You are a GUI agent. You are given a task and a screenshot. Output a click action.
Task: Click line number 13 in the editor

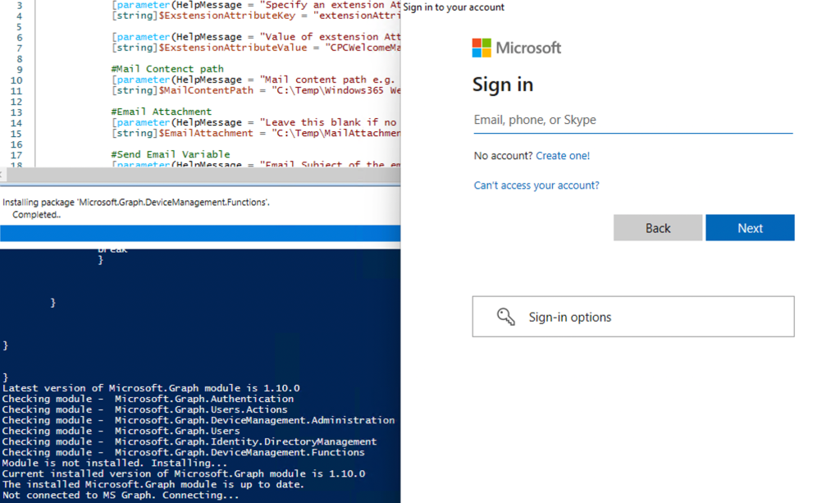pyautogui.click(x=16, y=112)
